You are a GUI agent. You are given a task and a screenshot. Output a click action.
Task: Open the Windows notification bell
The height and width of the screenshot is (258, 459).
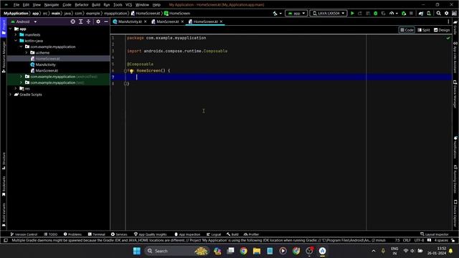tap(451, 251)
